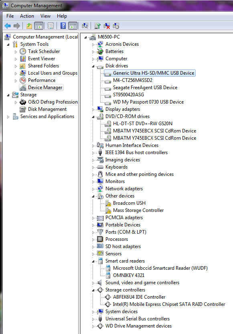Image resolution: width=233 pixels, height=334 pixels.
Task: Collapse the Smart card readers category
Action: (93, 261)
